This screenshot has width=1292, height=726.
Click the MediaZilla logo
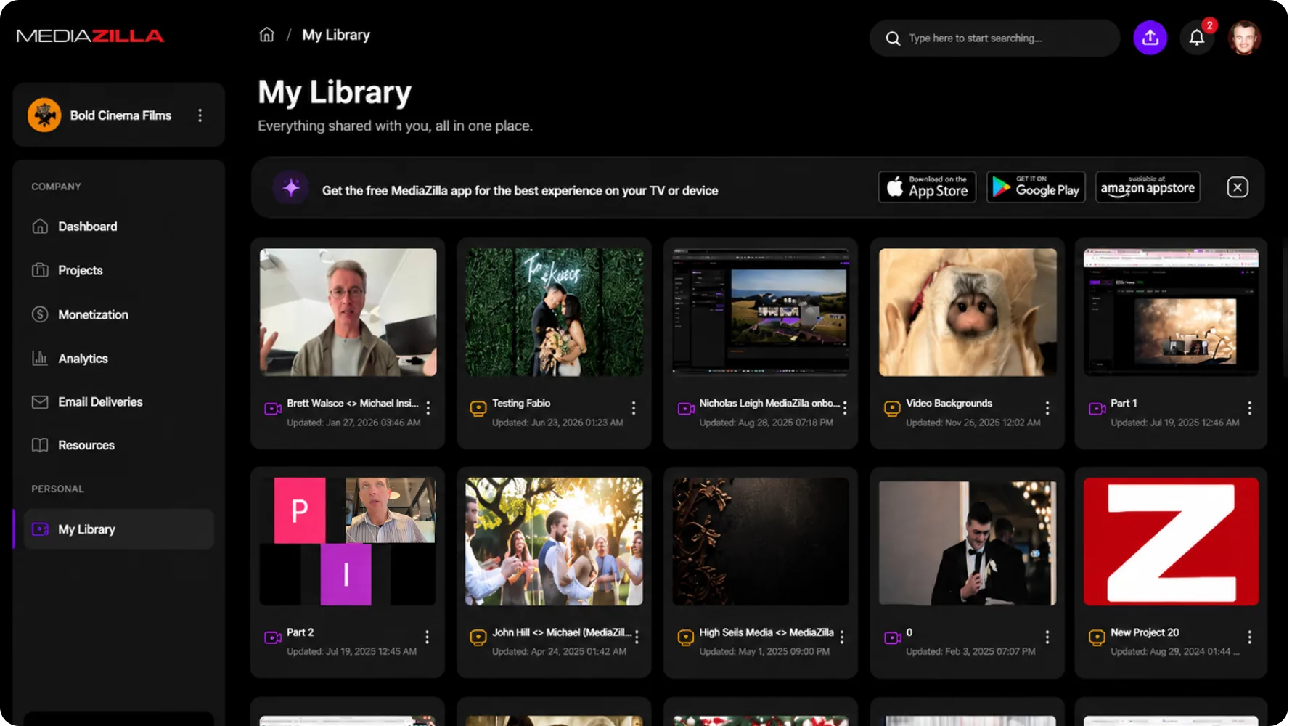click(x=90, y=36)
